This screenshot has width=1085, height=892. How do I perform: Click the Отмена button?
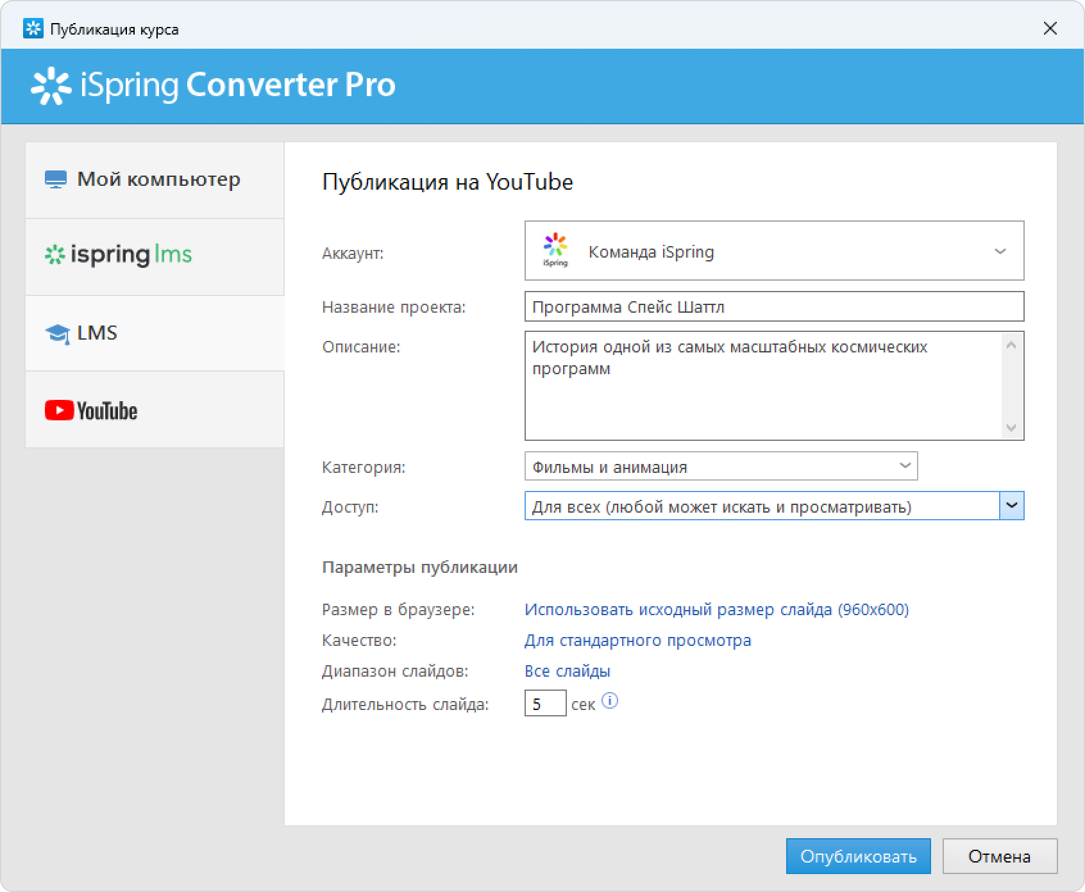tap(999, 856)
